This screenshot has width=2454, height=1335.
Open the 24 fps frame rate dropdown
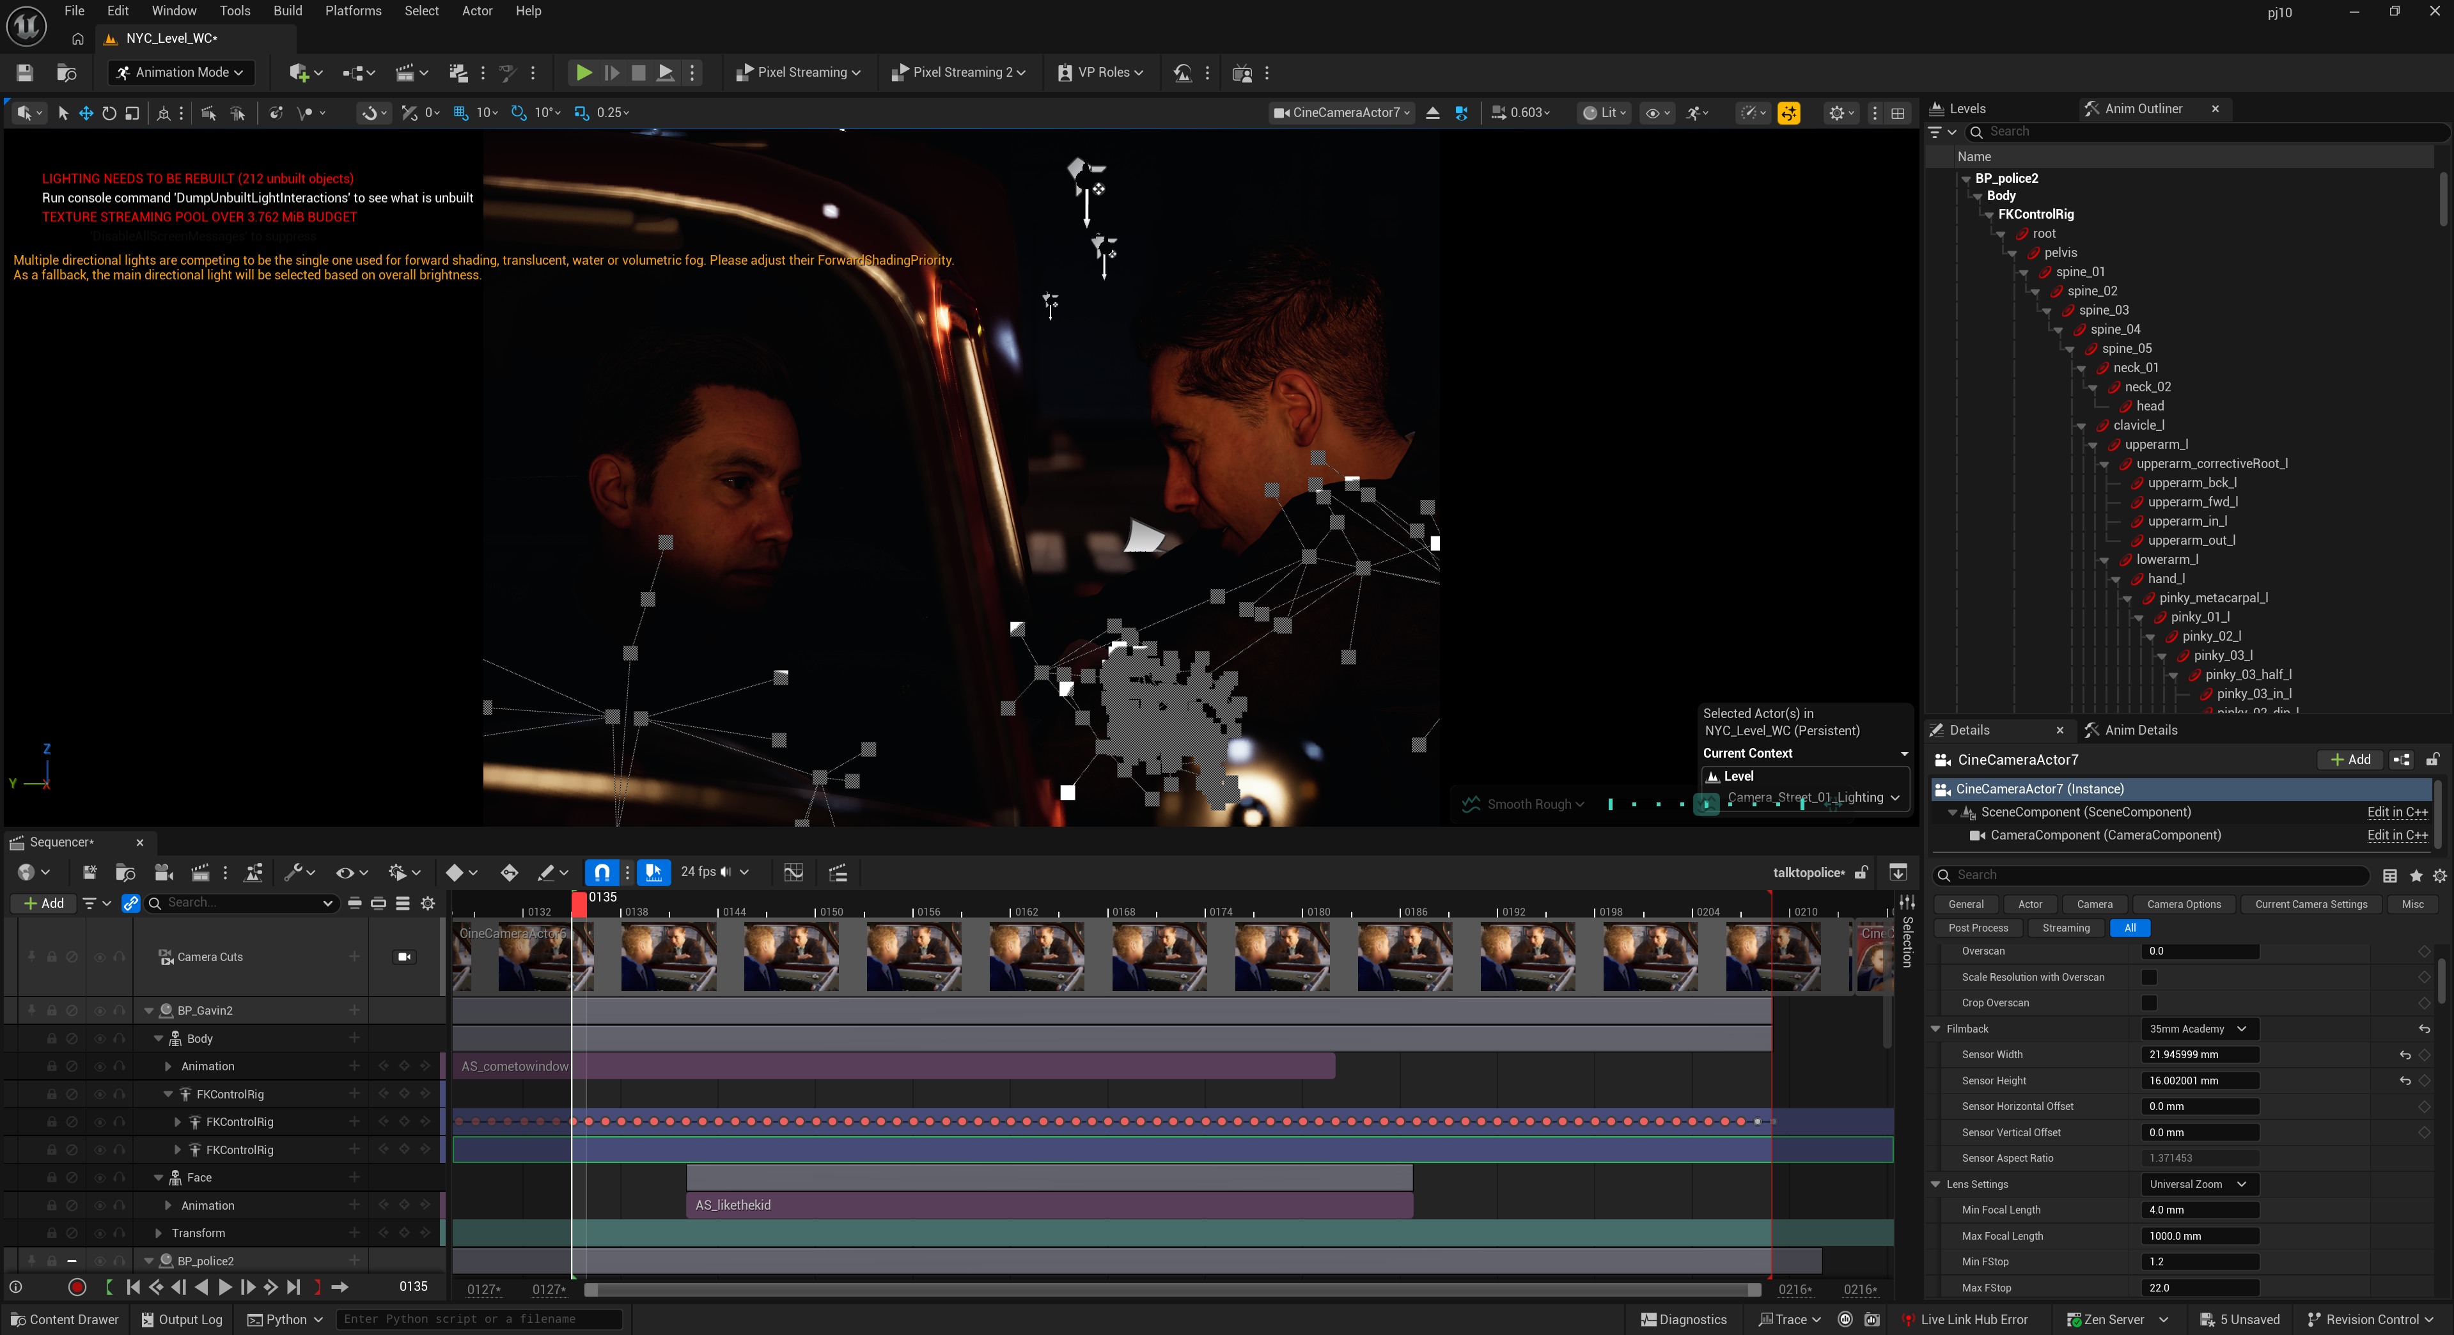point(714,872)
